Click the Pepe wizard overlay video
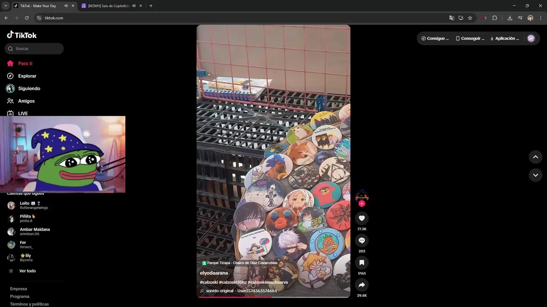This screenshot has height=307, width=547. pos(63,154)
